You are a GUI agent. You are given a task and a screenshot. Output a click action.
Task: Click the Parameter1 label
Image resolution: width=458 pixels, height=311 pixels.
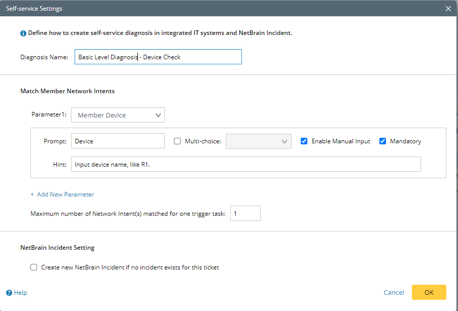pos(49,114)
